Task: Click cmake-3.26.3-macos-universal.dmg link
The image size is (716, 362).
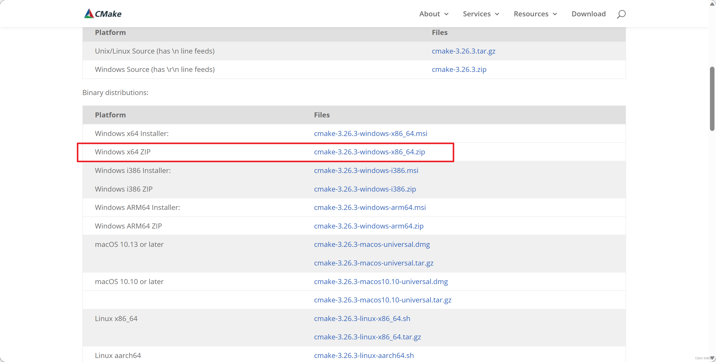Action: [372, 244]
